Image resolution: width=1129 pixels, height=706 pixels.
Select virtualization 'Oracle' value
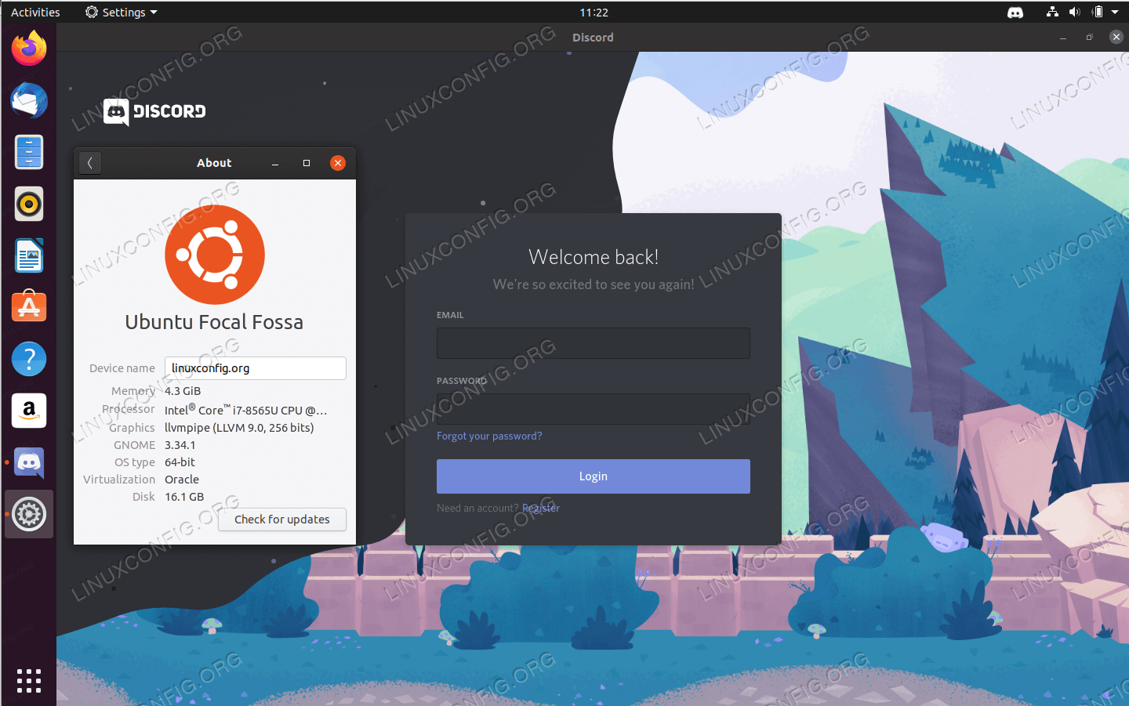[182, 480]
